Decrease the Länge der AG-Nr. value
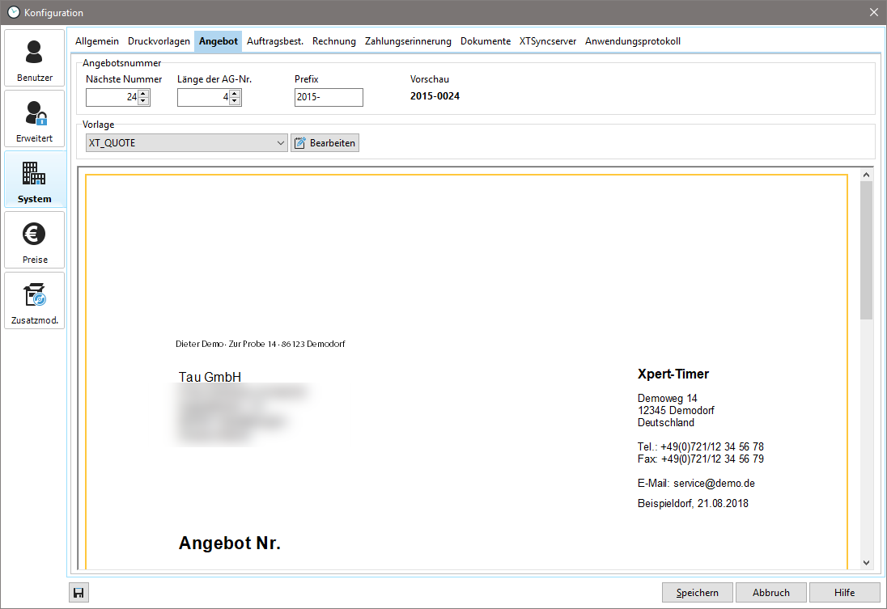Viewport: 887px width, 609px height. [x=235, y=102]
